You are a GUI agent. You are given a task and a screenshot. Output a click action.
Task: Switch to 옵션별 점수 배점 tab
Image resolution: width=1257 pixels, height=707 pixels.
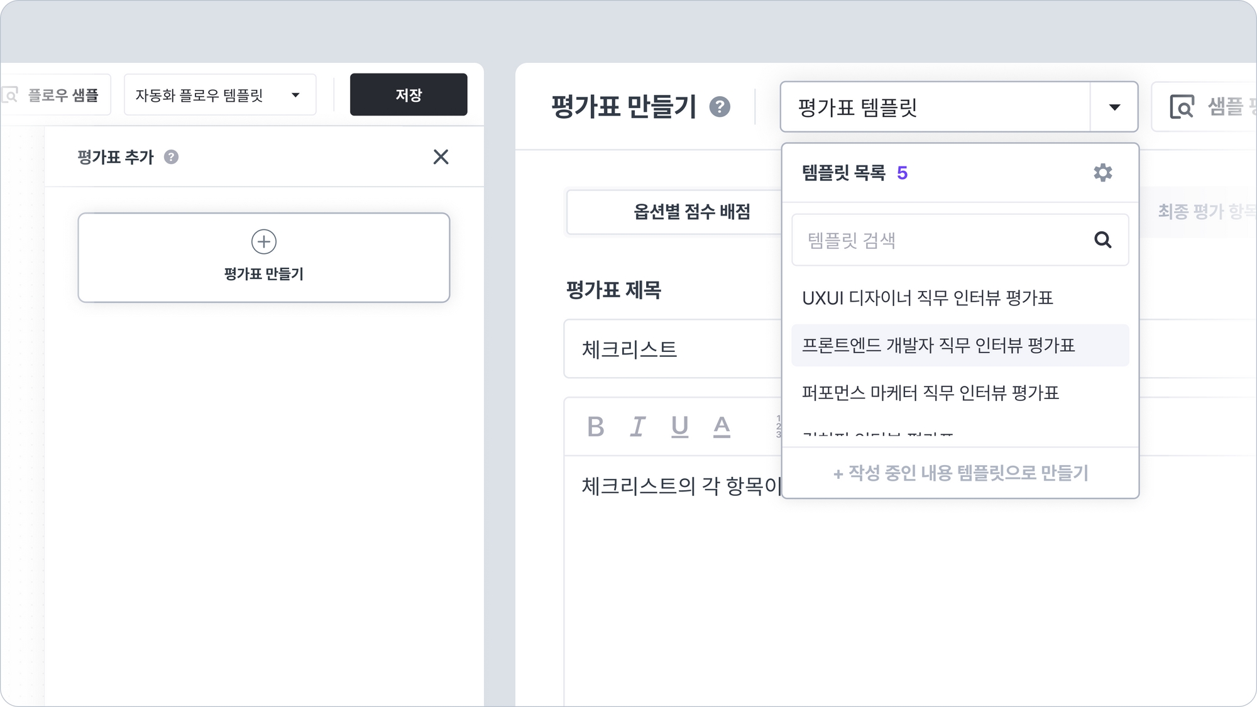pyautogui.click(x=691, y=212)
